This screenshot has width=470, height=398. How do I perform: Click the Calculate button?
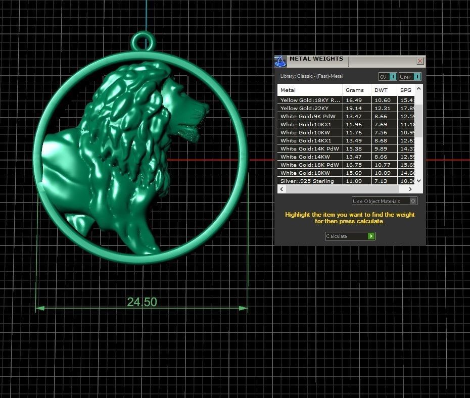click(350, 236)
